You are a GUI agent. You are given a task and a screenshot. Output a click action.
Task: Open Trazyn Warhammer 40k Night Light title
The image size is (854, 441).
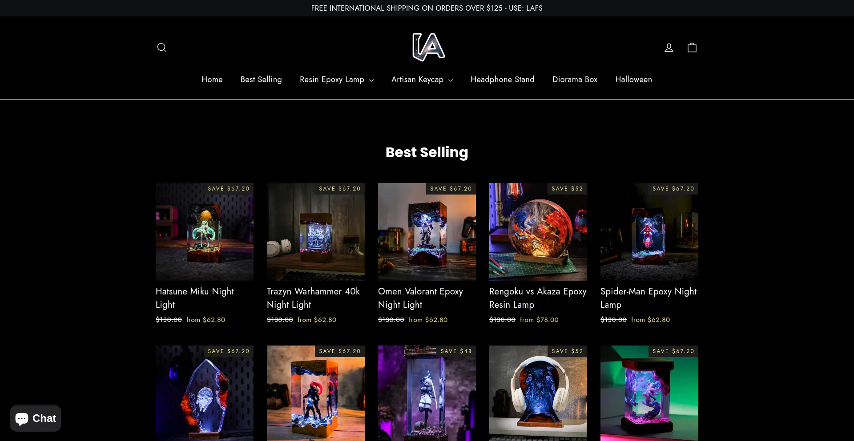click(313, 298)
